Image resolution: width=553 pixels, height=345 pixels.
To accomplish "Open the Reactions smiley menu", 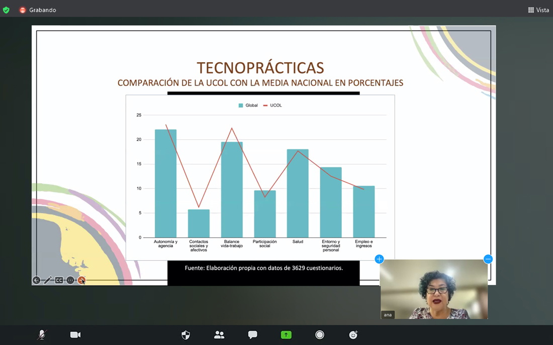I will pos(353,335).
